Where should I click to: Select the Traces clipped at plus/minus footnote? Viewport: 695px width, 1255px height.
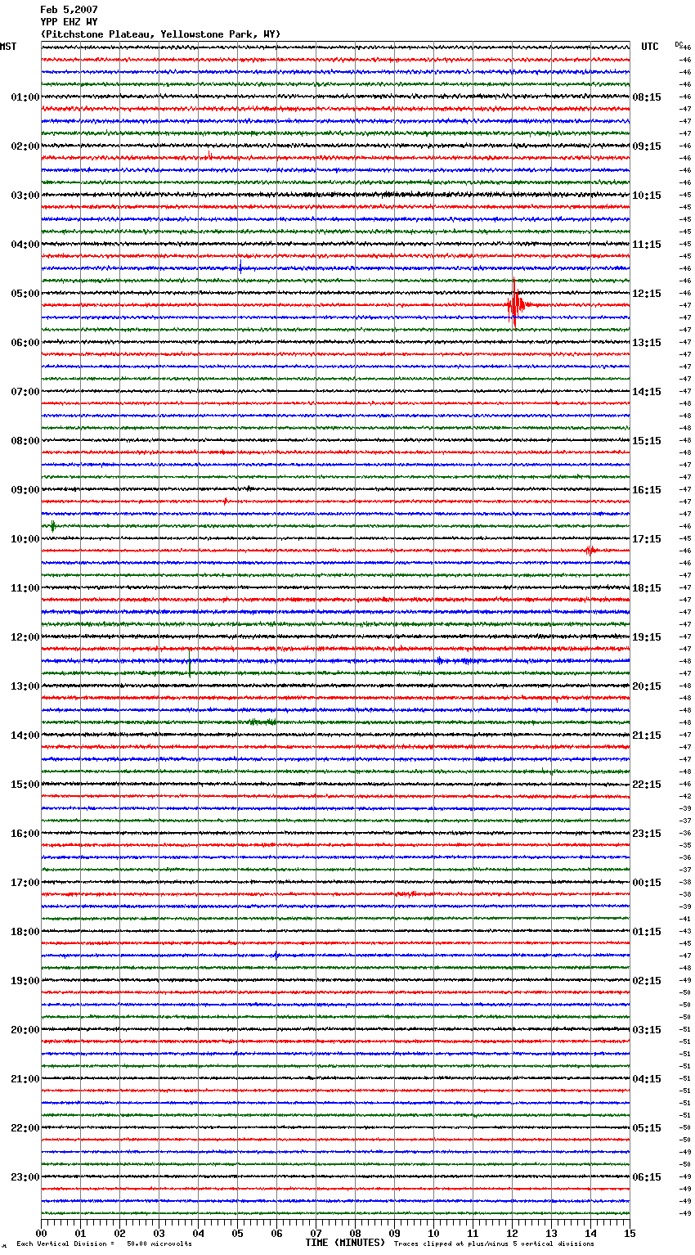click(494, 1244)
